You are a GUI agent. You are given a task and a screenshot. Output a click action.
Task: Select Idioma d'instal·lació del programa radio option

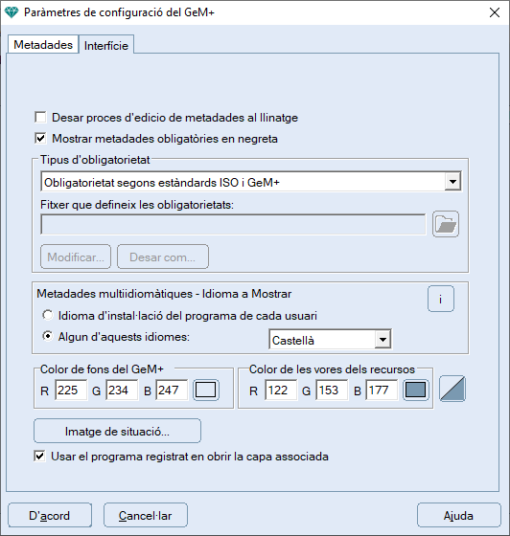click(48, 315)
